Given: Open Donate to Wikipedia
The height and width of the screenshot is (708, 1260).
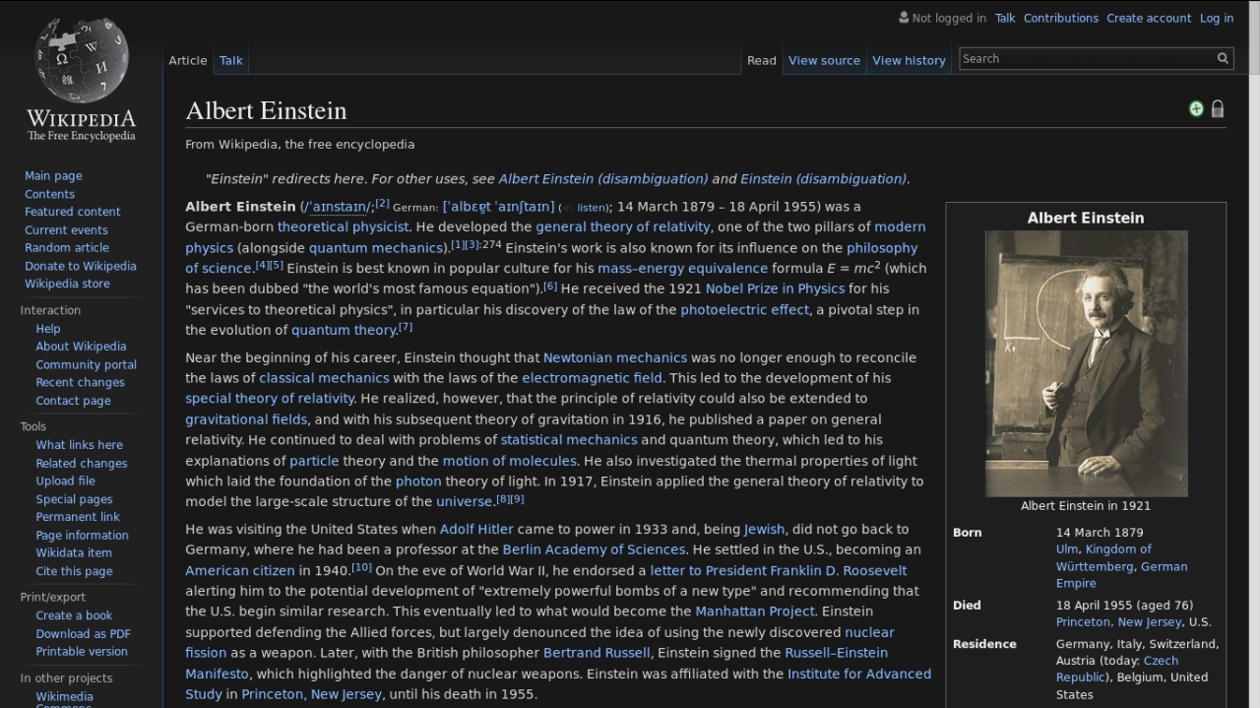Looking at the screenshot, I should pos(80,265).
